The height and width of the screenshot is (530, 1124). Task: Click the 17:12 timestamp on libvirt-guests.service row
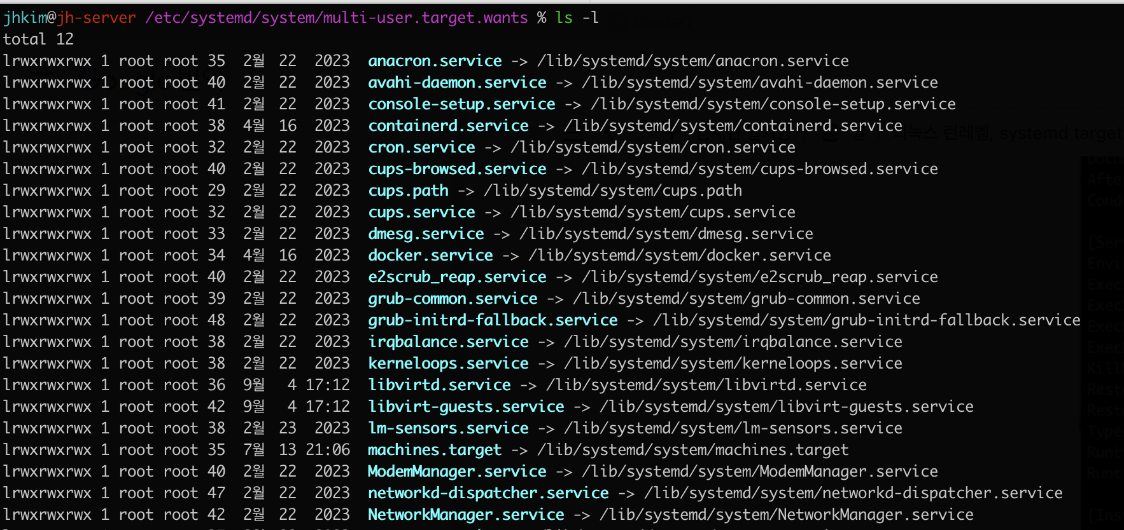coord(328,407)
